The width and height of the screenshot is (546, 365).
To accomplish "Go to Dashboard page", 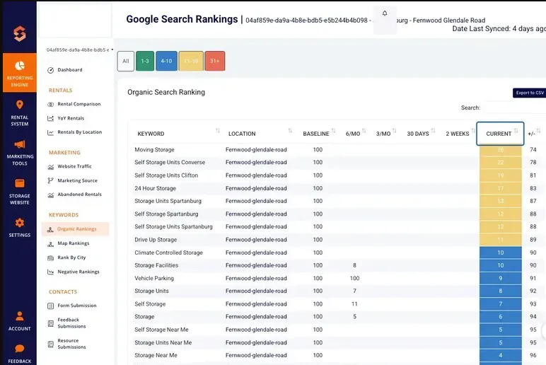I will 70,70.
